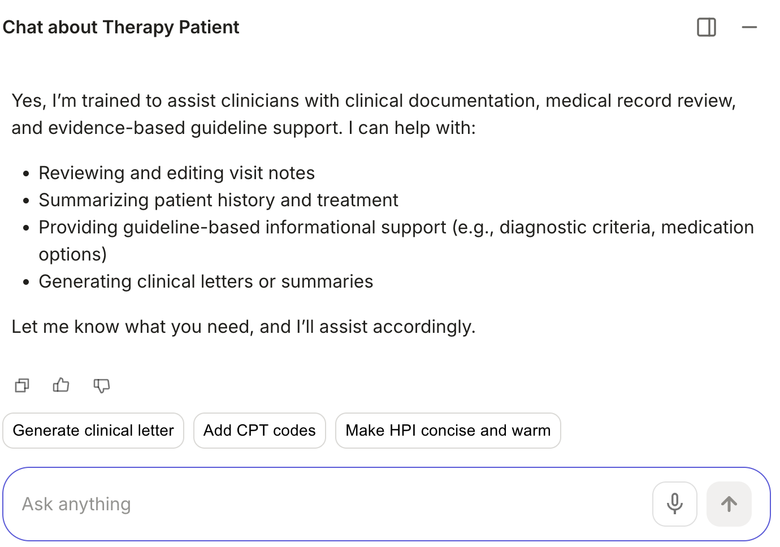The height and width of the screenshot is (547, 780).
Task: Select the Generate clinical letter suggestion
Action: (93, 431)
